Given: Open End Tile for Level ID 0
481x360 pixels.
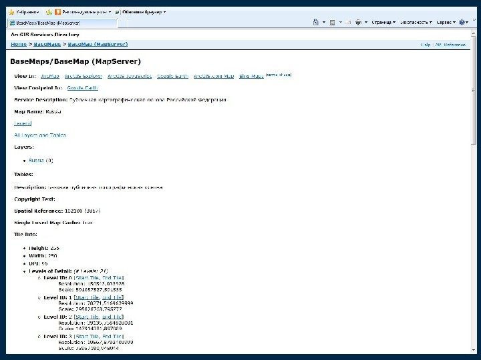Looking at the screenshot, I should pyautogui.click(x=112, y=278).
